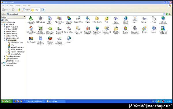Open Regional and Language options
This screenshot has width=173, height=109.
(97, 30)
